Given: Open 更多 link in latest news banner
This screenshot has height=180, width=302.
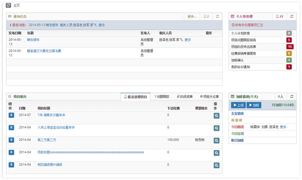Looking at the screenshot, I should (x=101, y=25).
